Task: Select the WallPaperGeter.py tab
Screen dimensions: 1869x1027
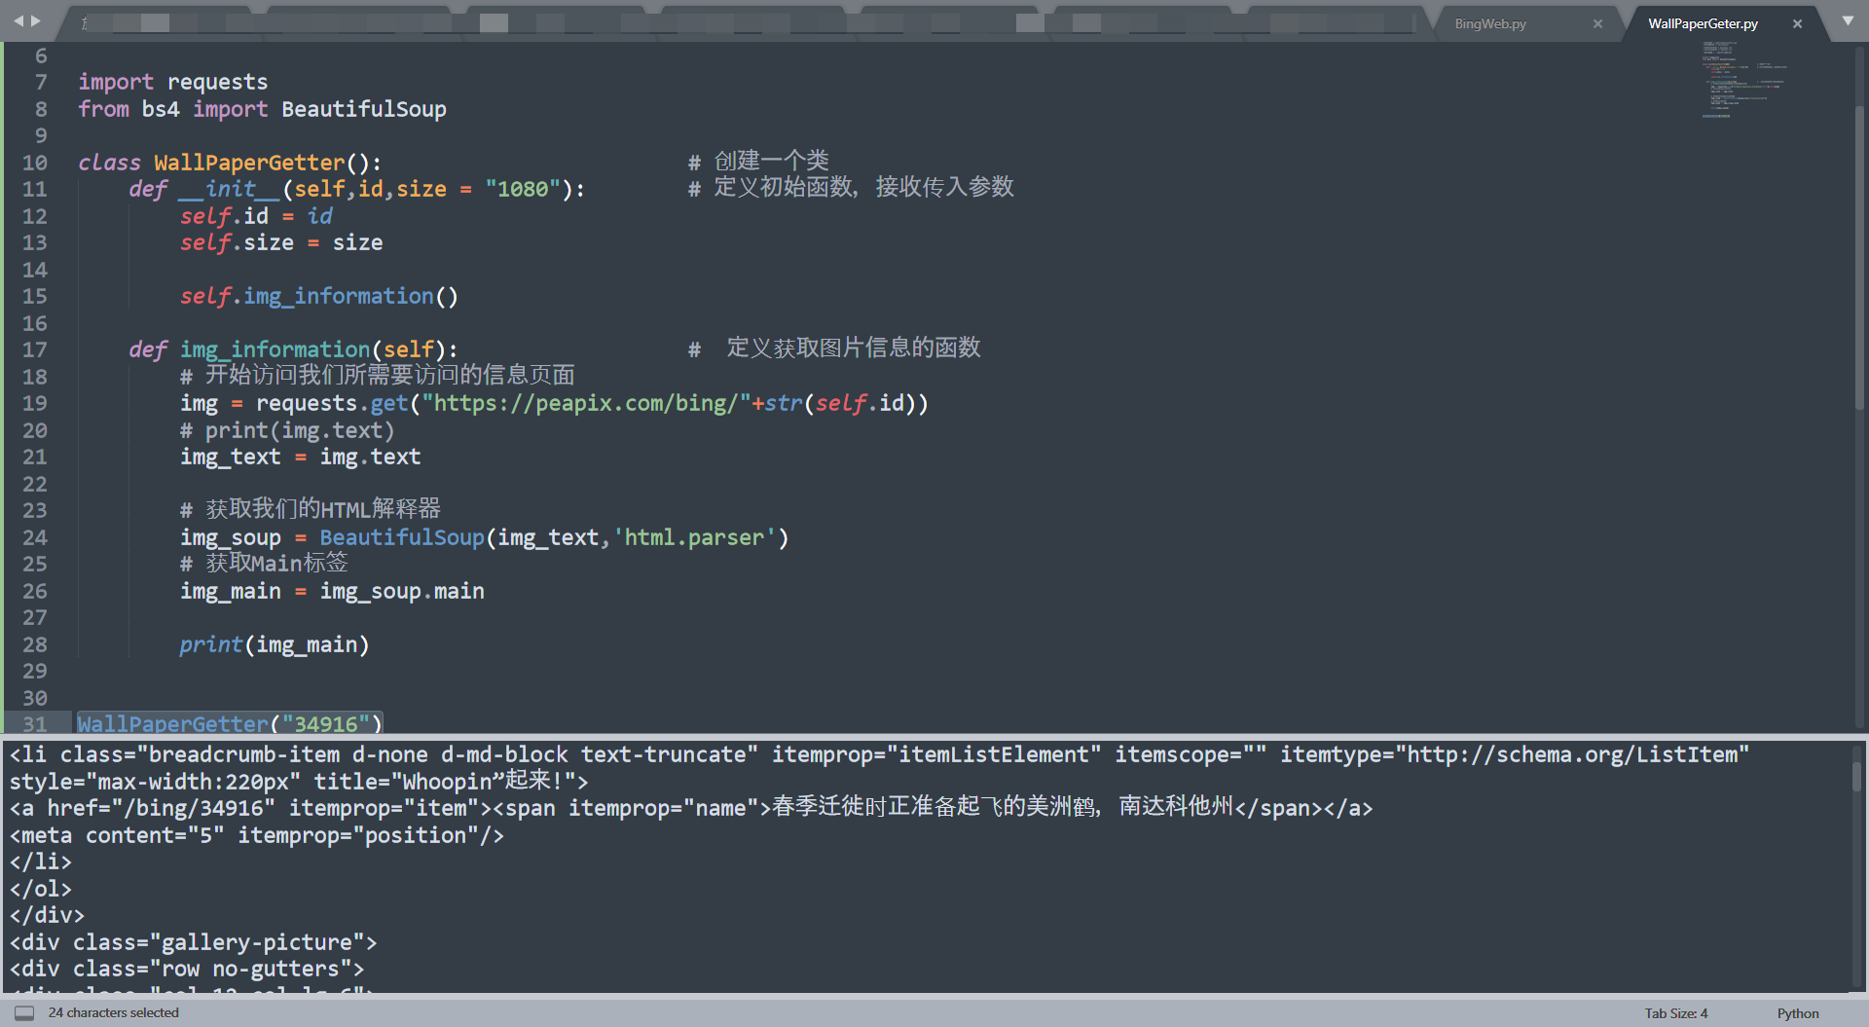Action: (1702, 22)
